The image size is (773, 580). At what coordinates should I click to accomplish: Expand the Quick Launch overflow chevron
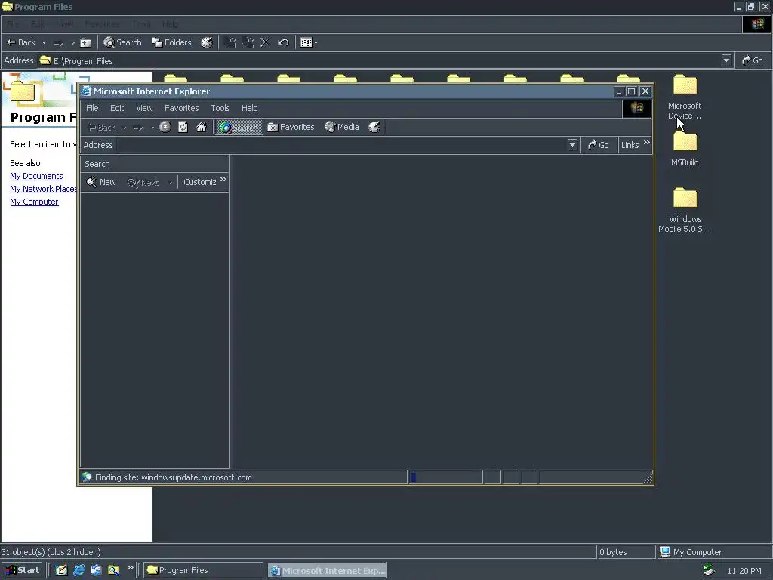(x=130, y=568)
